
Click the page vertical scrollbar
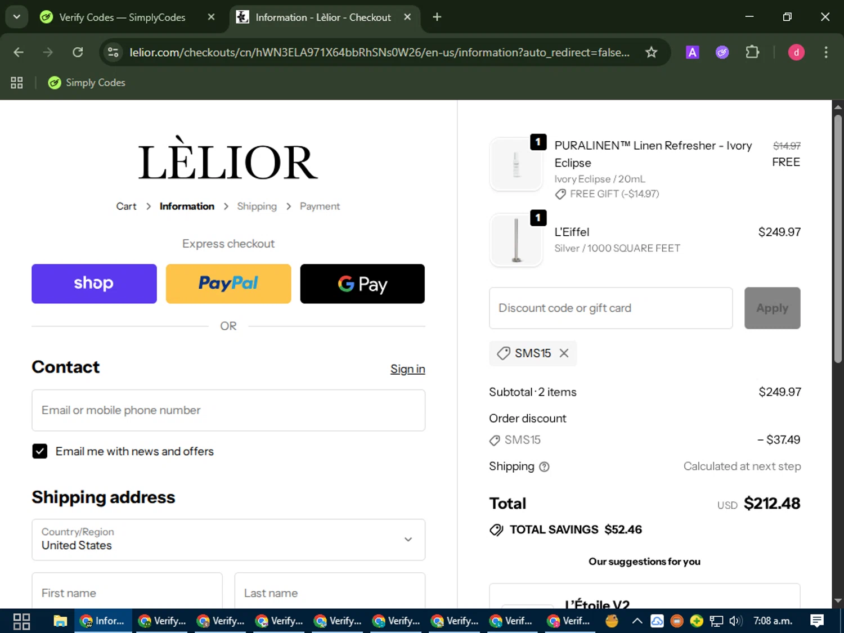[x=838, y=240]
